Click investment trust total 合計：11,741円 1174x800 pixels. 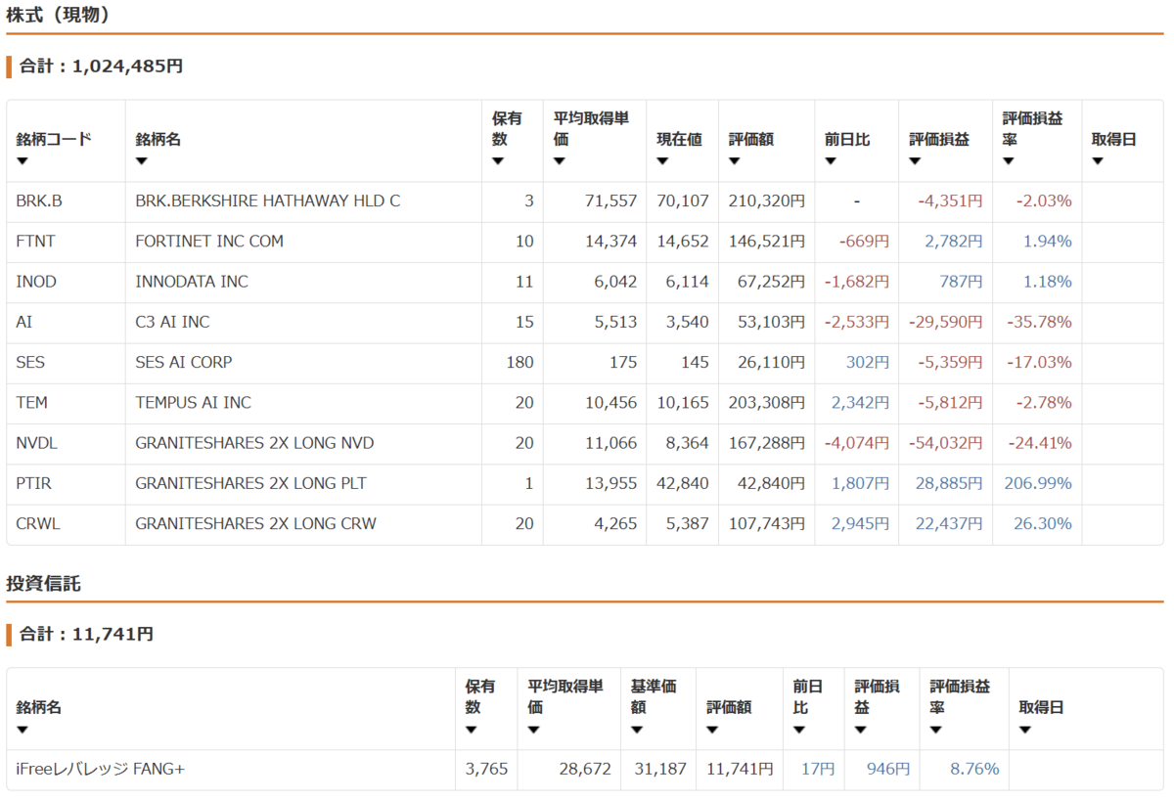tap(86, 634)
